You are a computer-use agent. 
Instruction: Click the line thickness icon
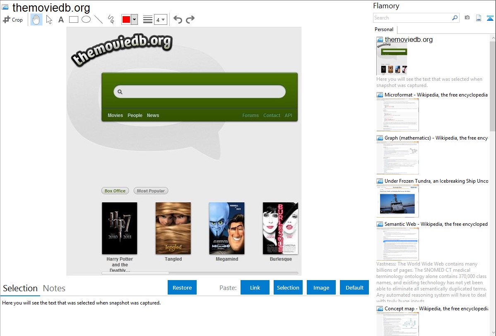(148, 19)
